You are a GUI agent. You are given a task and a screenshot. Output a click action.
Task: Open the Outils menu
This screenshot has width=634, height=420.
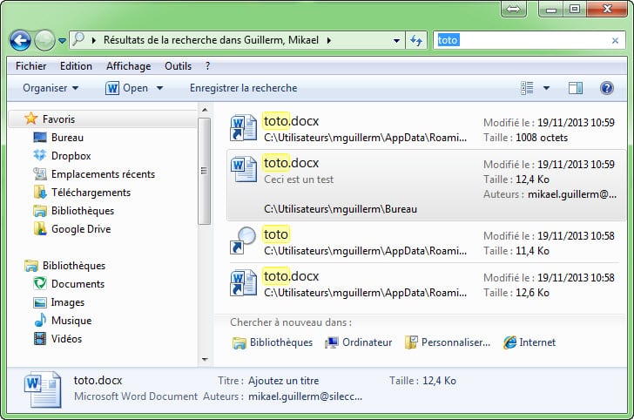[178, 66]
